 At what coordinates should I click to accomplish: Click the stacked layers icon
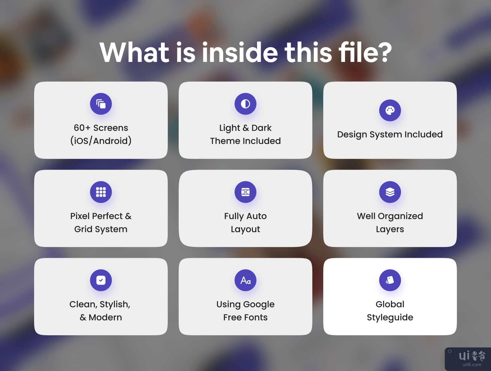point(390,192)
